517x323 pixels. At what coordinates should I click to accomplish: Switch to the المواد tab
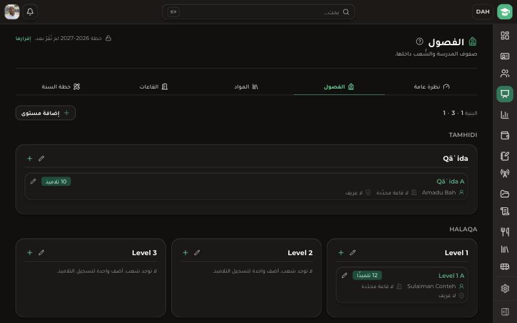pos(246,87)
